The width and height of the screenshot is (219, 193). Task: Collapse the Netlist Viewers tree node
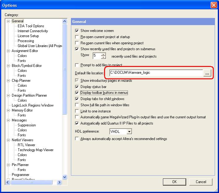(8, 140)
